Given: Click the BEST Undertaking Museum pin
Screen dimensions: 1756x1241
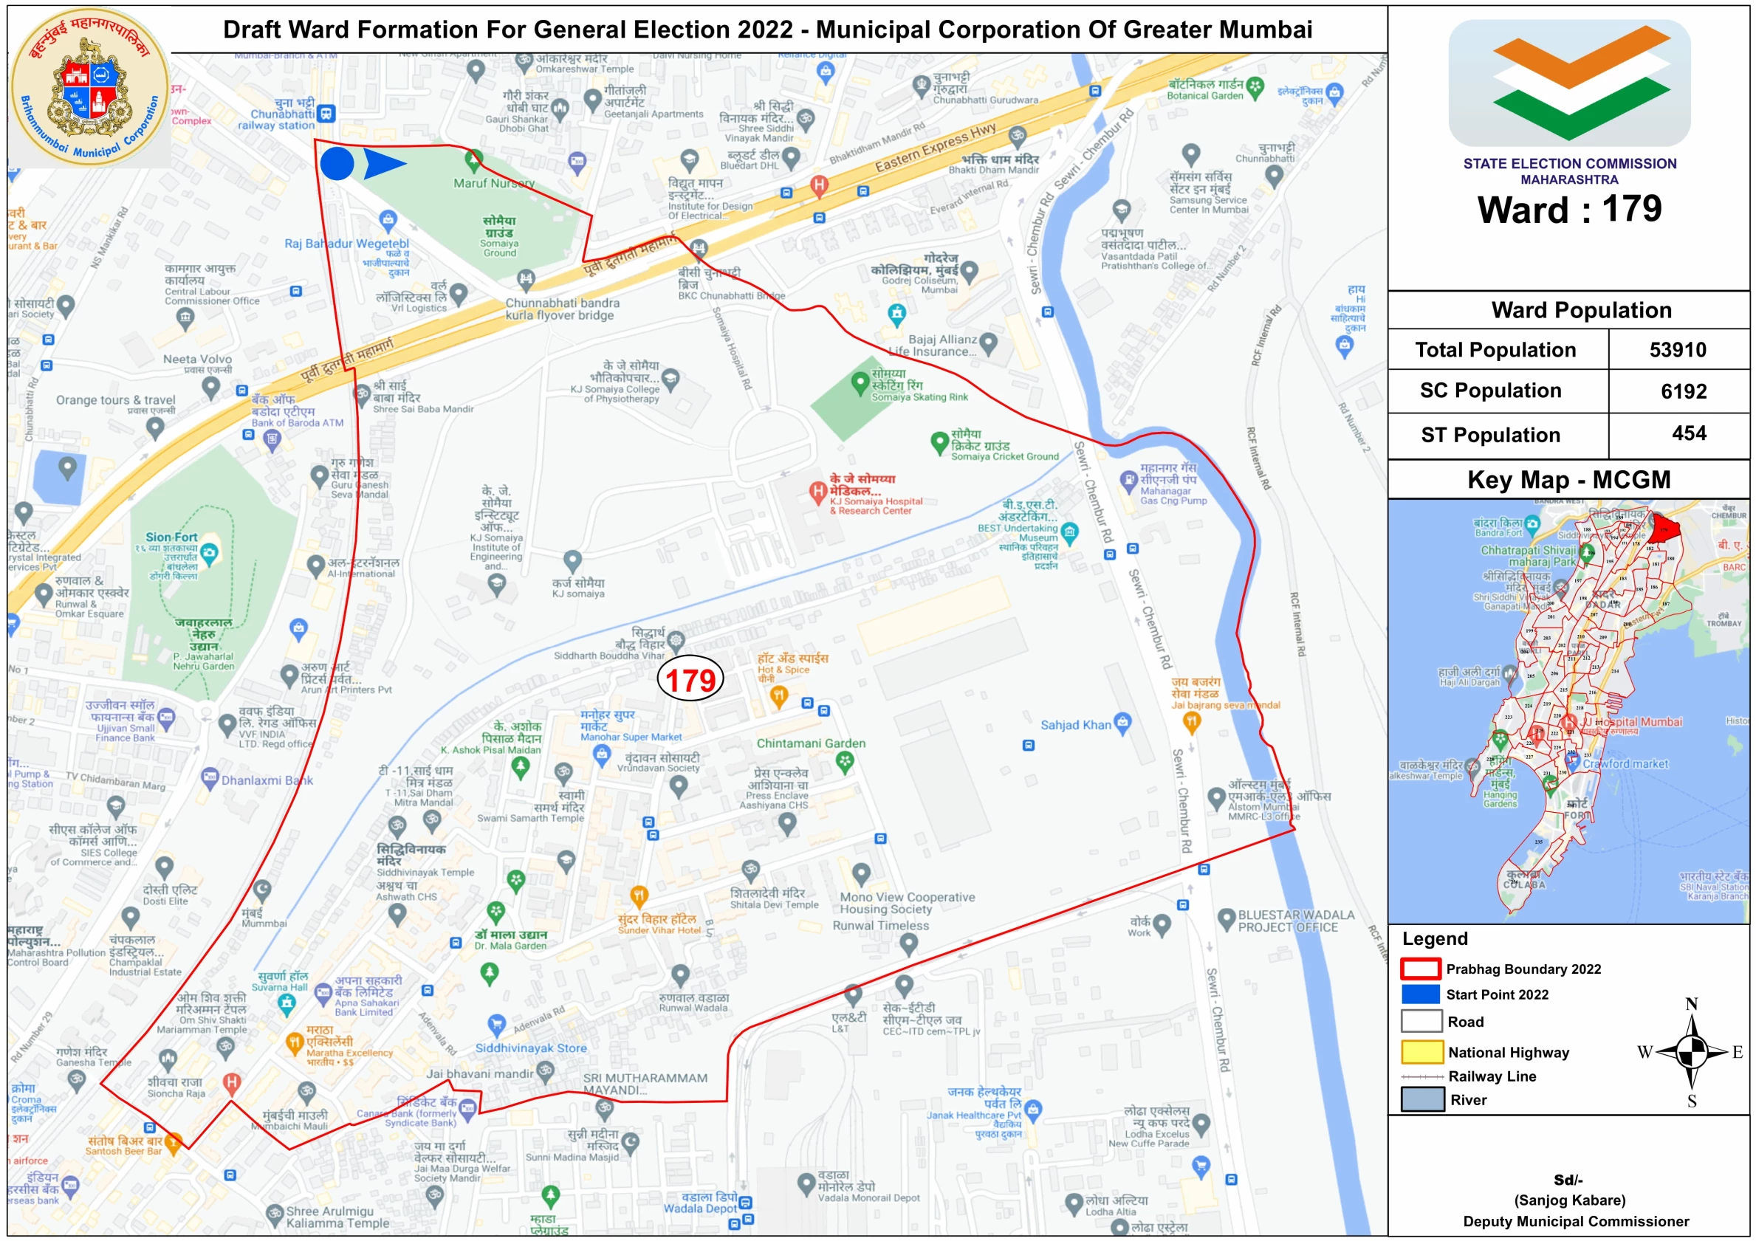Looking at the screenshot, I should click(x=1070, y=532).
